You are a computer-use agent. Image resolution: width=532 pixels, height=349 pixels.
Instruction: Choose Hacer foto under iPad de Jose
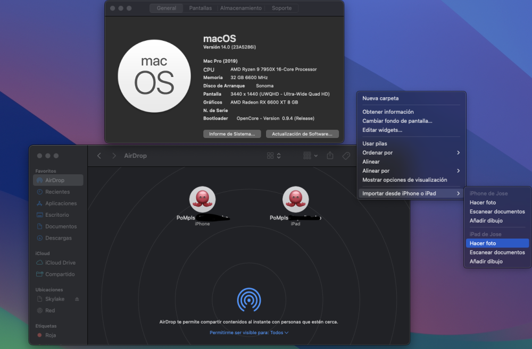(x=497, y=243)
